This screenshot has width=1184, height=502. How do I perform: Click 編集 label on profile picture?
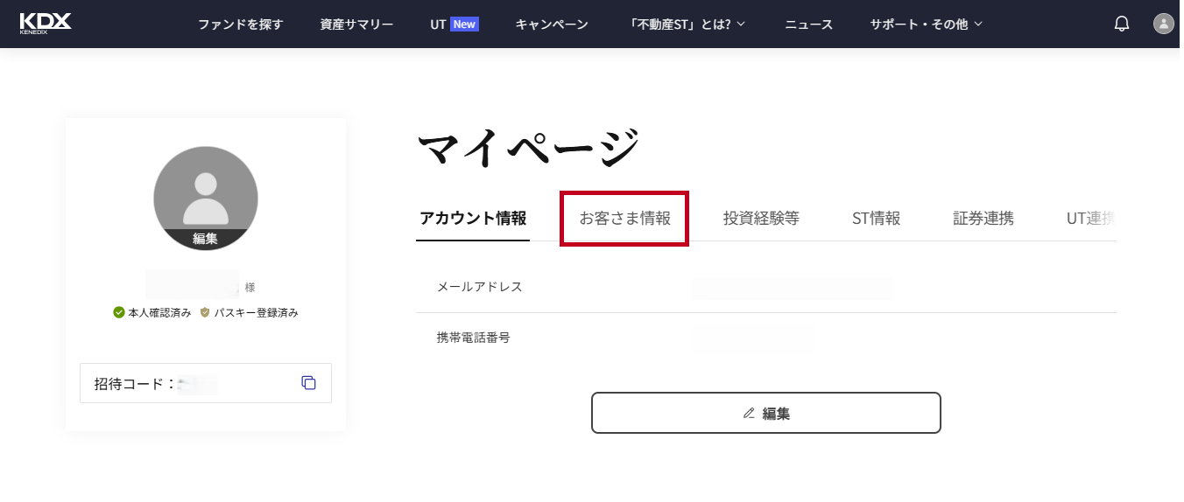(206, 238)
